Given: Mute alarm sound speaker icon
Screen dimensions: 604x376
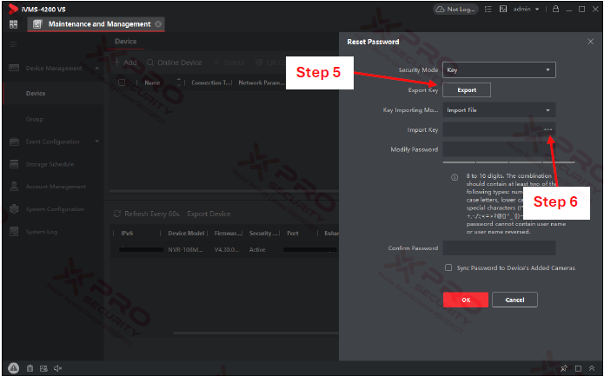Looking at the screenshot, I should point(57,368).
